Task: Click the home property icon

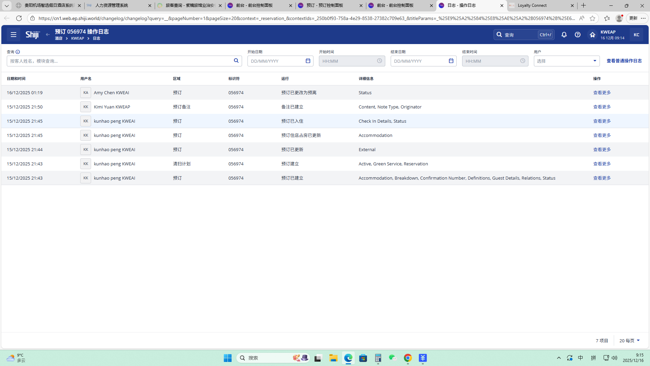Action: (592, 35)
